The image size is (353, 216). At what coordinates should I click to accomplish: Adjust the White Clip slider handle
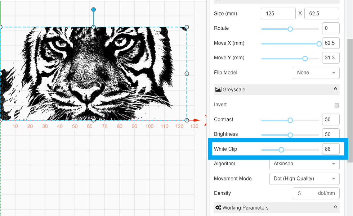[x=281, y=150]
